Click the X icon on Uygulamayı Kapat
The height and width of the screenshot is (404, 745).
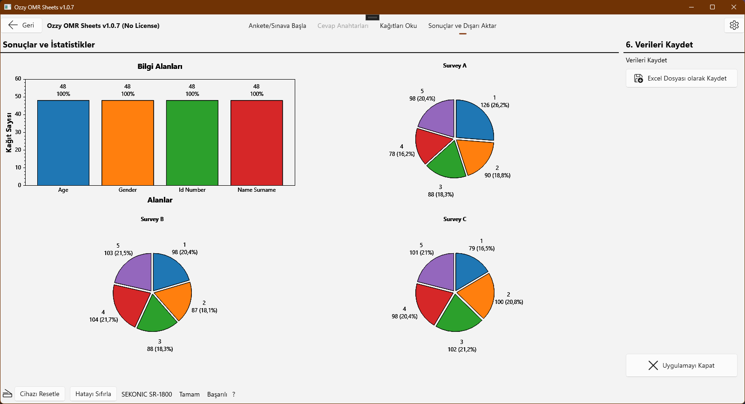(653, 365)
